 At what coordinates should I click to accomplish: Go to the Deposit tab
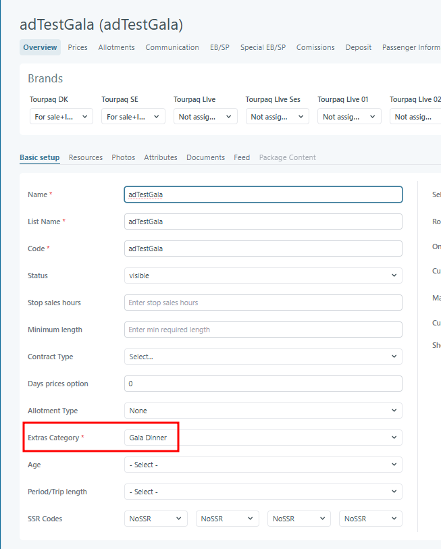(x=358, y=47)
